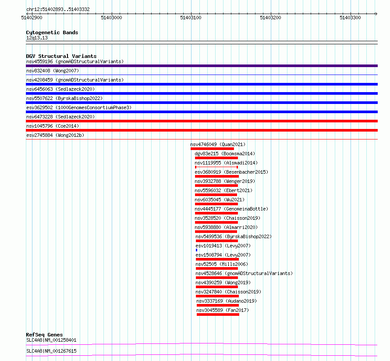The image size is (390, 361).
Task: Open the nsv6473228 (Sedlazeck2020) label
Action: pyautogui.click(x=60, y=117)
